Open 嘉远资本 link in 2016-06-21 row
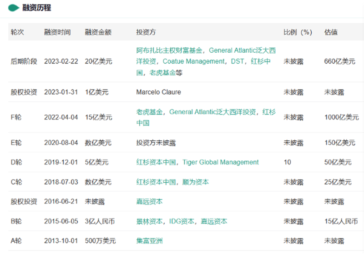This screenshot has height=254, width=364. [x=149, y=202]
